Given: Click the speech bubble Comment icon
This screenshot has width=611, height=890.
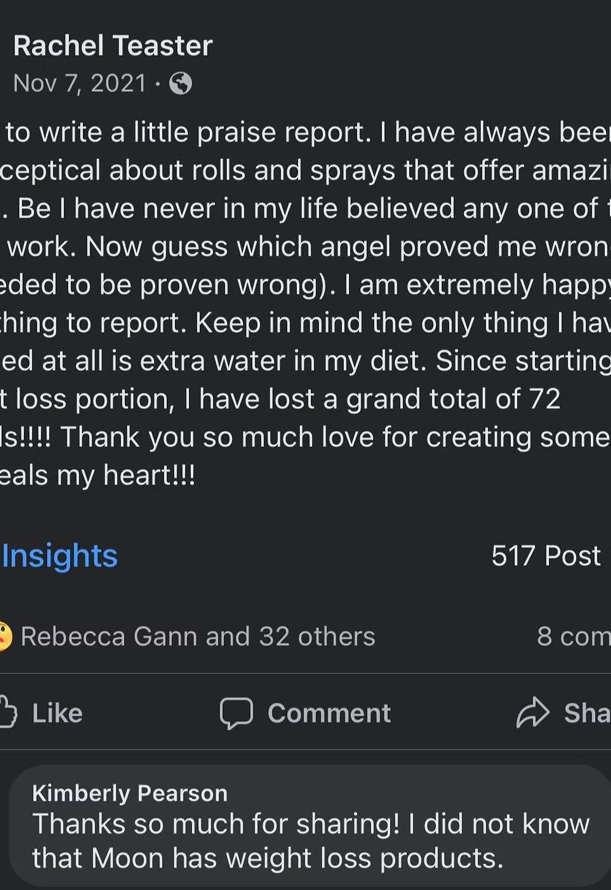Looking at the screenshot, I should [x=236, y=713].
